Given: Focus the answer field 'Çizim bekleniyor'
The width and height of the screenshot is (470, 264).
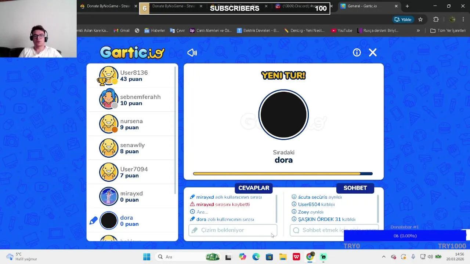Looking at the screenshot, I should (233, 230).
